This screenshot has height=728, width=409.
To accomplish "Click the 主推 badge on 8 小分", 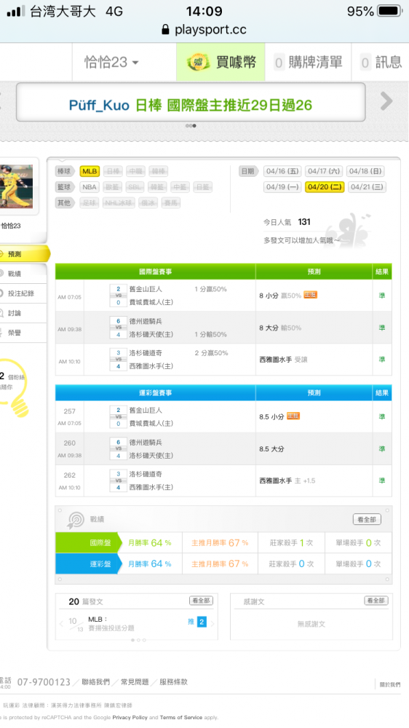I will point(310,296).
